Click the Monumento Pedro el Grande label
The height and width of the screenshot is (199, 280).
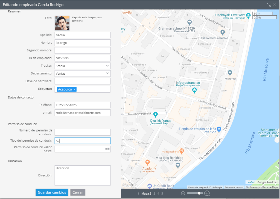(x=269, y=133)
